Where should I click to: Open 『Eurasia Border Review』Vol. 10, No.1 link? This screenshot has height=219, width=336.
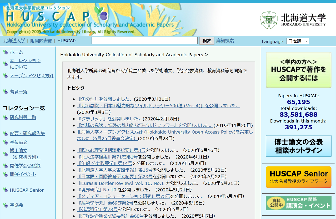(121, 183)
